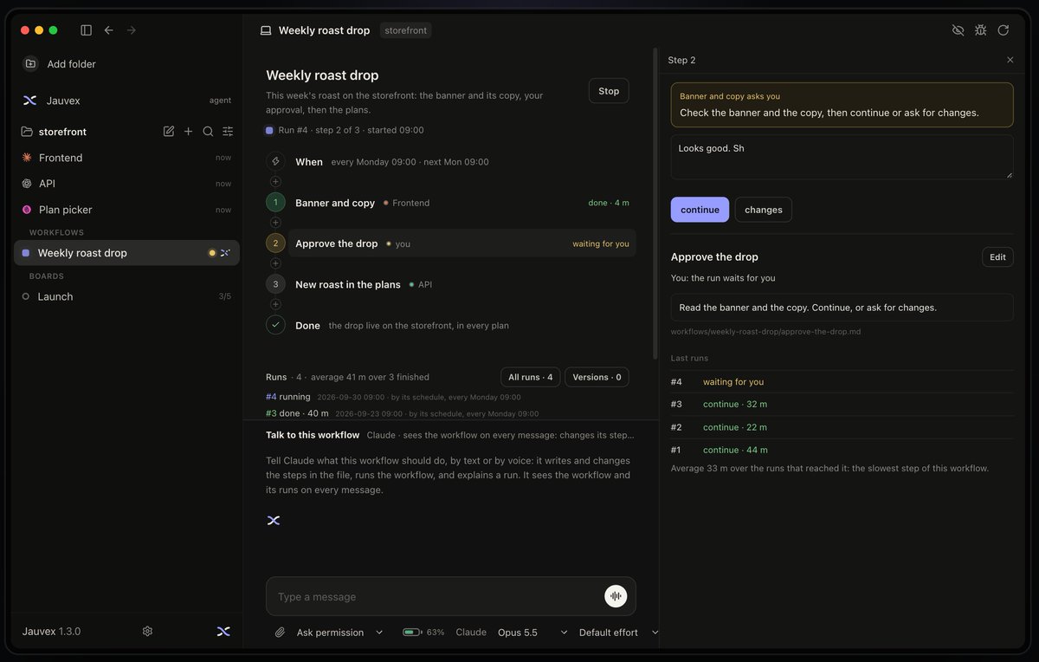Screen dimensions: 1039x662
Task: Click the battery 63% indicator
Action: 423,633
